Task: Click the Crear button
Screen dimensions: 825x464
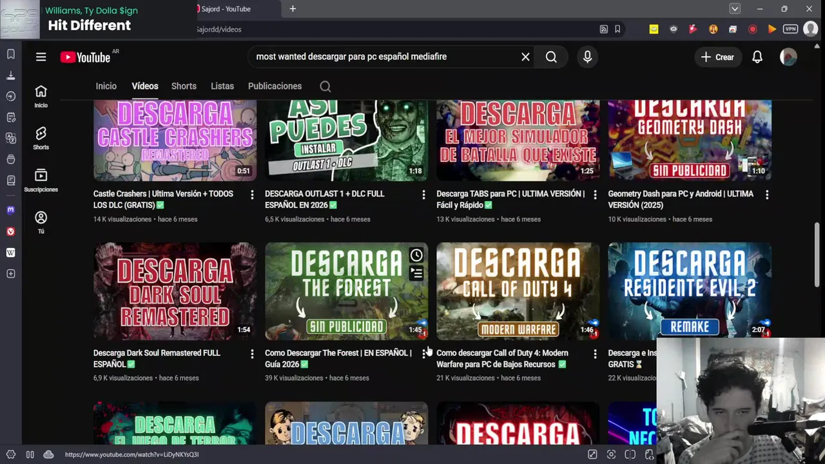Action: pos(717,57)
